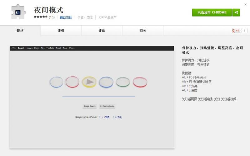Click the share icon button

[x=236, y=12]
